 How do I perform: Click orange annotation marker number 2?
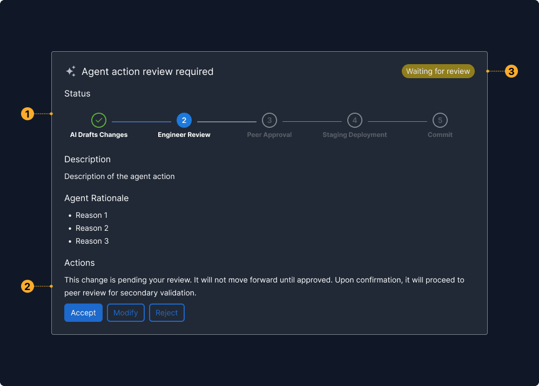[x=28, y=286]
